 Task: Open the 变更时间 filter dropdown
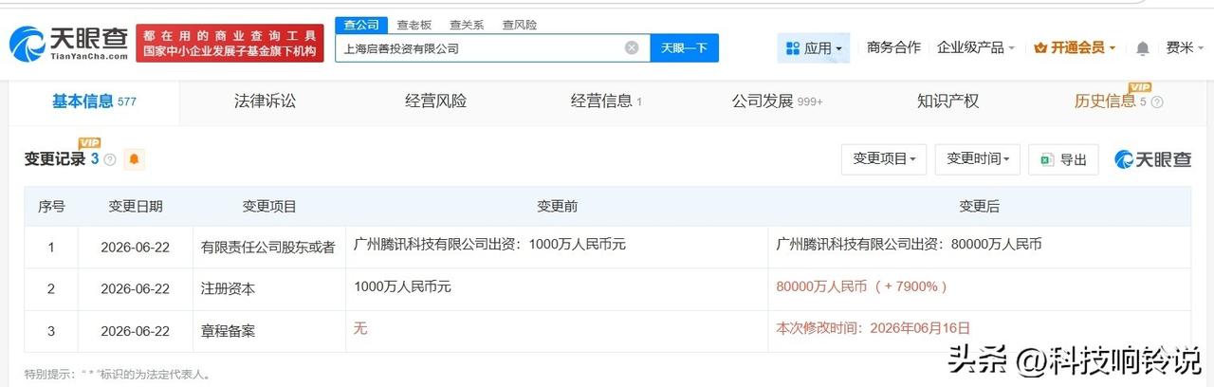[x=977, y=159]
